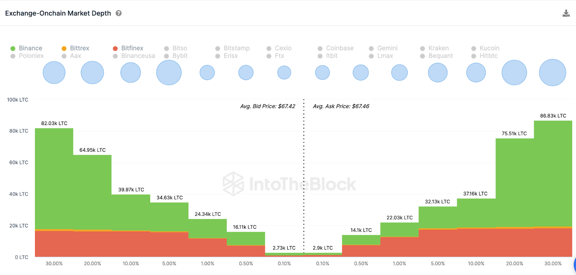The height and width of the screenshot is (275, 576).
Task: Enable Poloniex legend entry
Action: coord(27,56)
